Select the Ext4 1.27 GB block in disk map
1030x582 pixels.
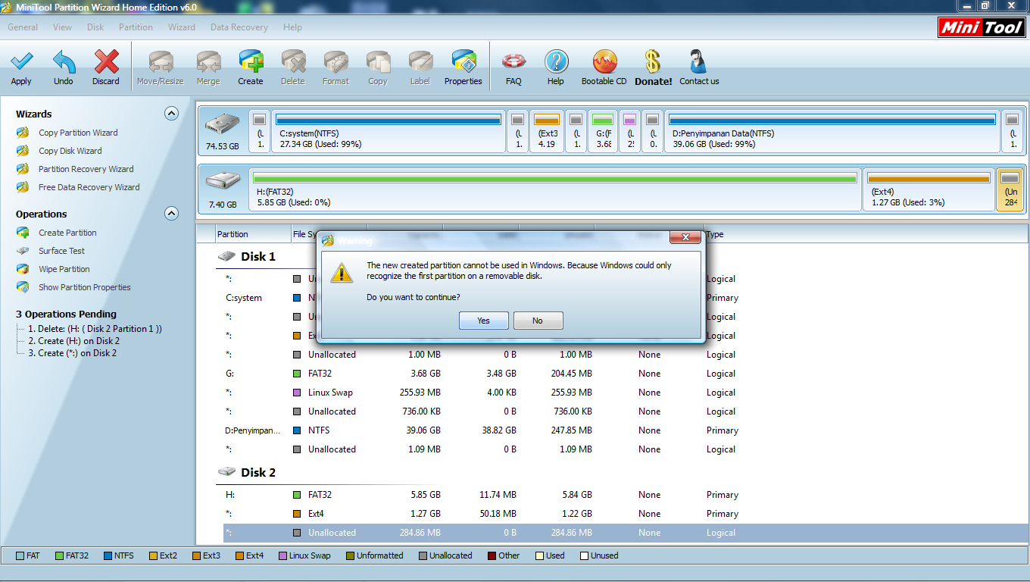click(x=929, y=189)
